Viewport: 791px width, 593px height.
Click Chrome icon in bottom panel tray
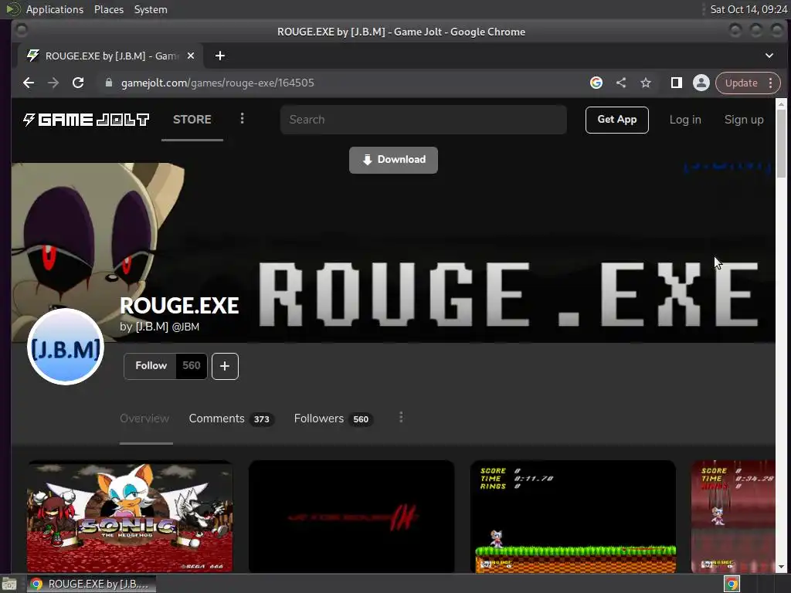(x=732, y=584)
